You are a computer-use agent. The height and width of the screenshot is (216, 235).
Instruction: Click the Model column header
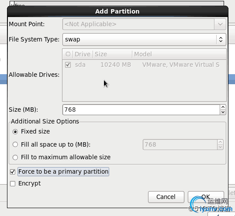tap(179, 54)
